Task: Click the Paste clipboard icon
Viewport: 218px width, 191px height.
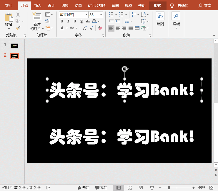Action: pyautogui.click(x=9, y=17)
